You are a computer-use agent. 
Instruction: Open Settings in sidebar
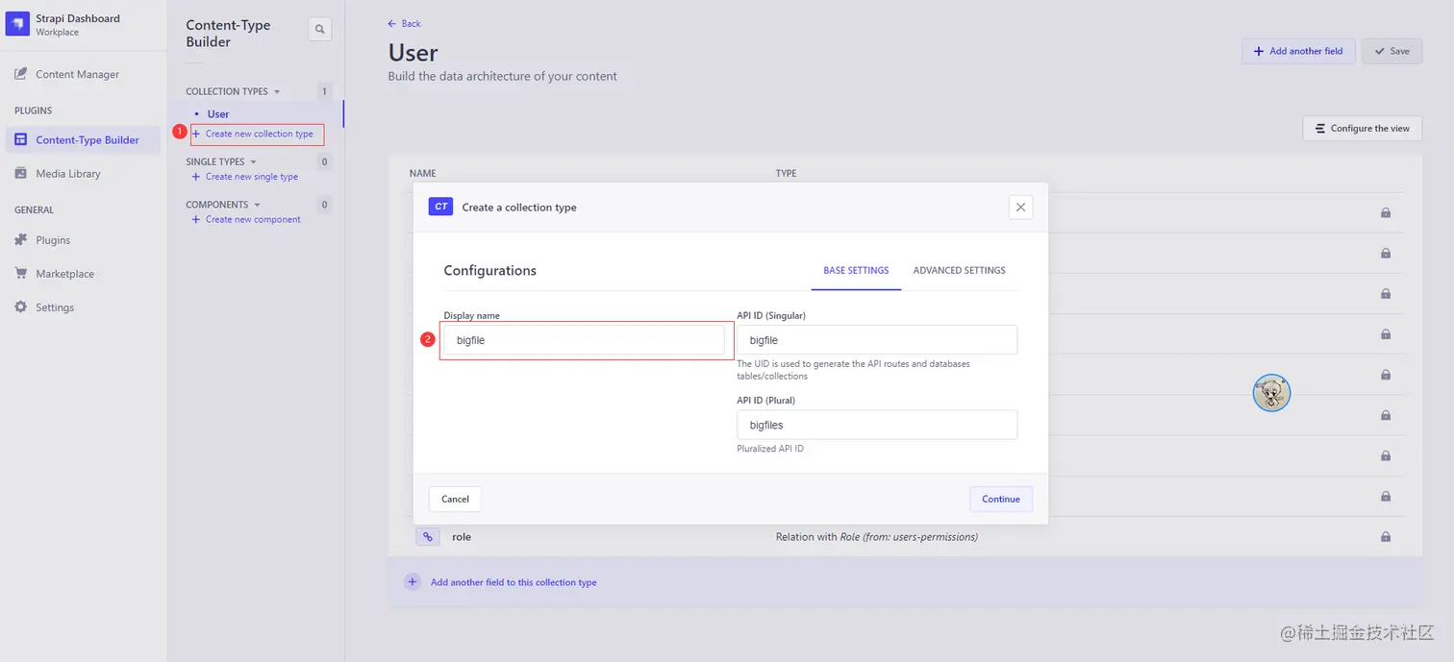pyautogui.click(x=55, y=307)
